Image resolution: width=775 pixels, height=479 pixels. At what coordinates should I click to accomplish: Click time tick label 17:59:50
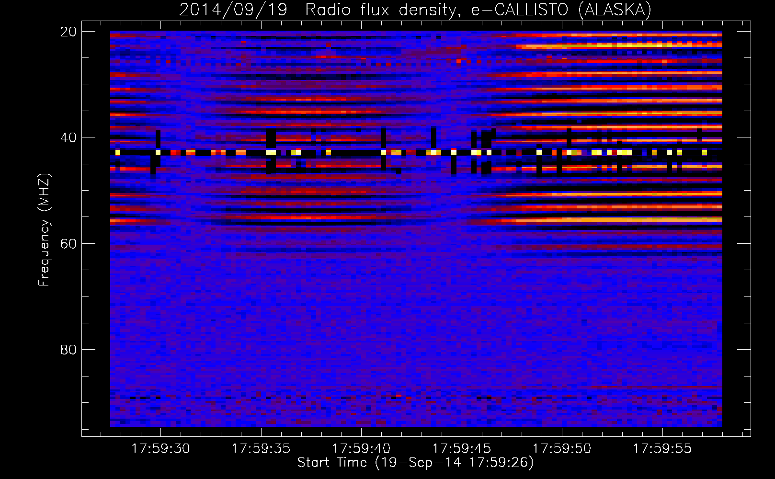562,449
